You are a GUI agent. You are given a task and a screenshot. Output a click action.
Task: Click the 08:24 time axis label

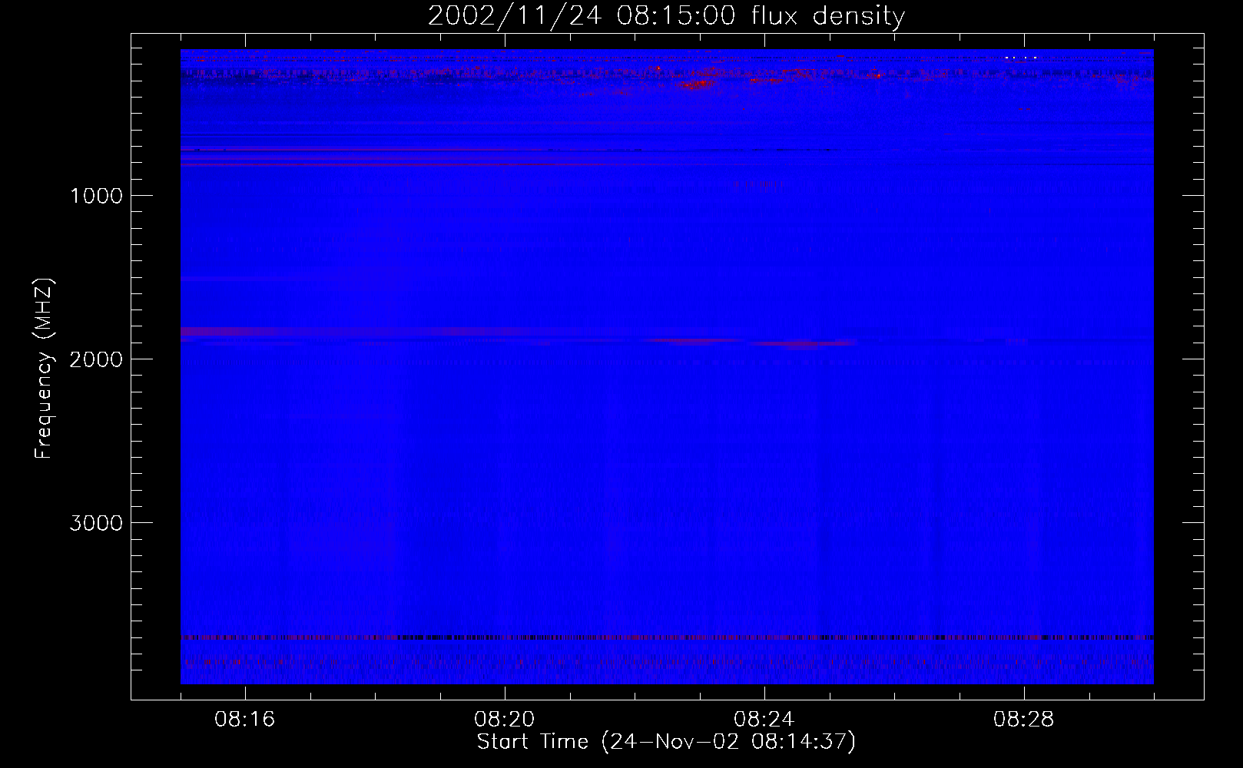(x=764, y=720)
